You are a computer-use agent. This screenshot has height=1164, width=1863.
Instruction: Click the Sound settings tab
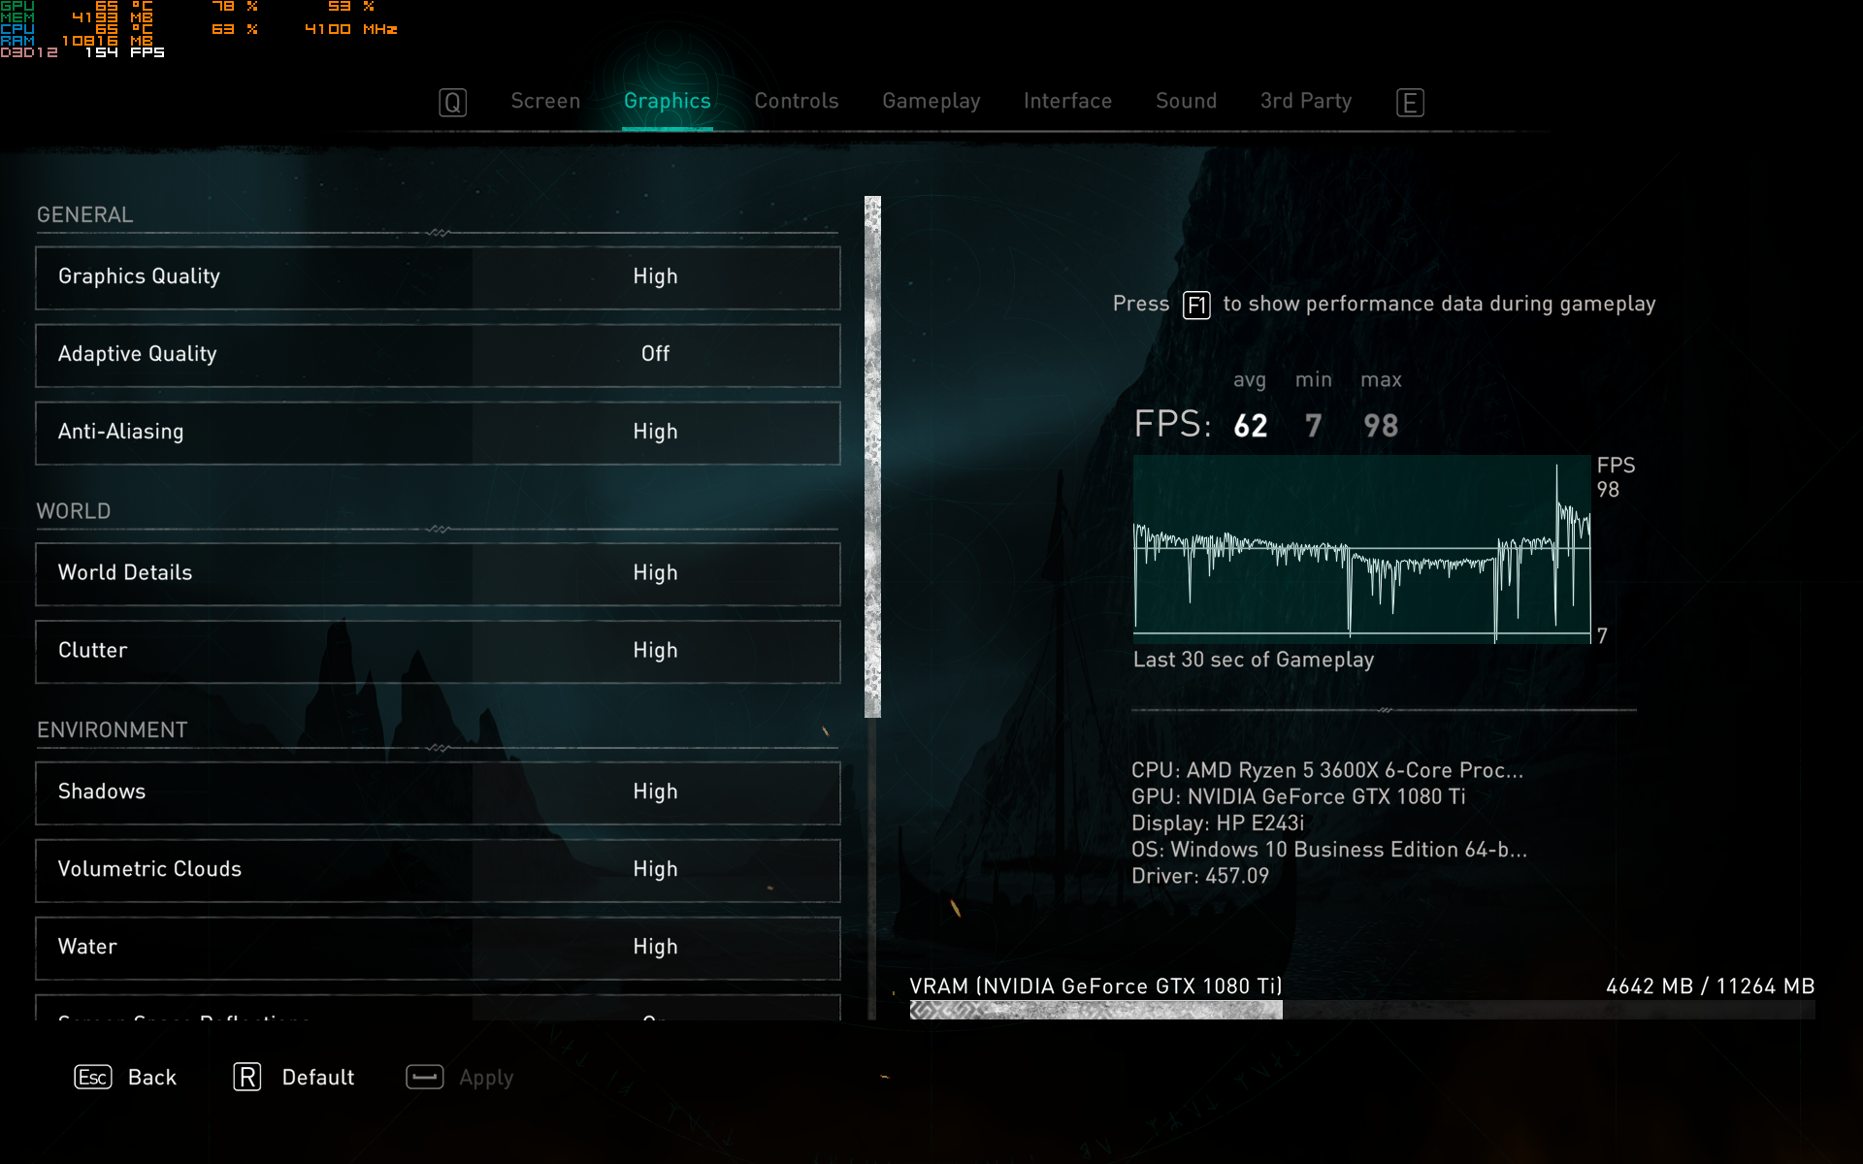[x=1186, y=101]
